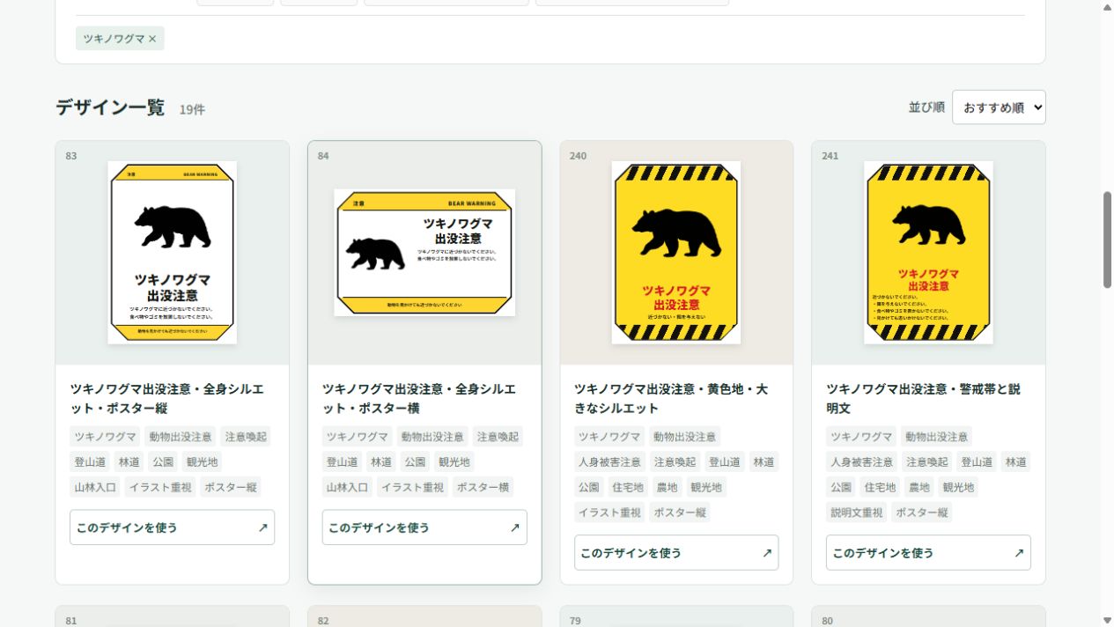Click 説明文重視 tag on card 241
Screen dimensions: 1114x627
(856, 513)
